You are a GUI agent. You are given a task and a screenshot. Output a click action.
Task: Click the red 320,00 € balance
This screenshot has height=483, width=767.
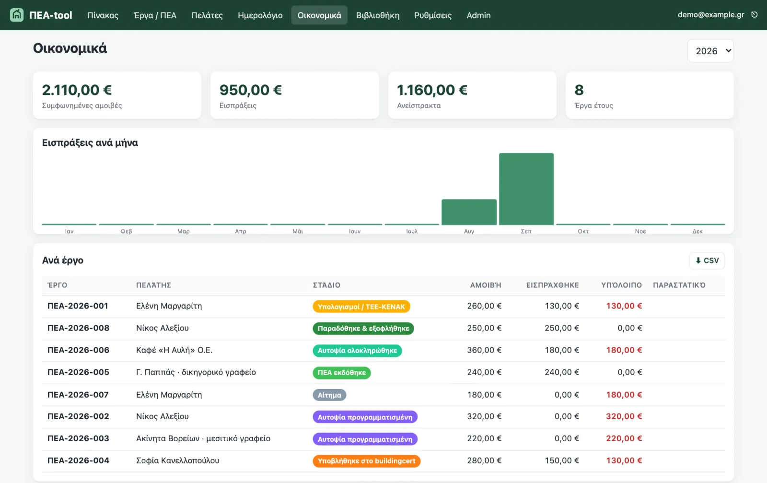624,416
